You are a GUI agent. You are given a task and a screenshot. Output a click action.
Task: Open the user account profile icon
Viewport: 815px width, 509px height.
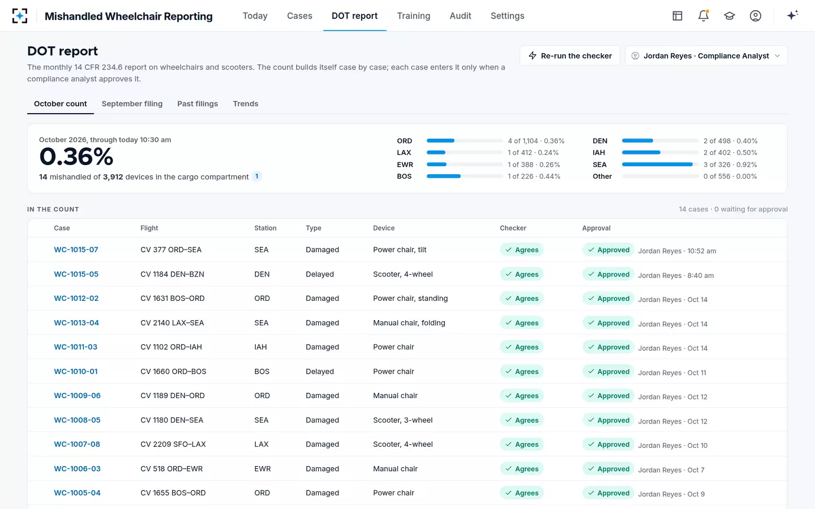point(756,16)
